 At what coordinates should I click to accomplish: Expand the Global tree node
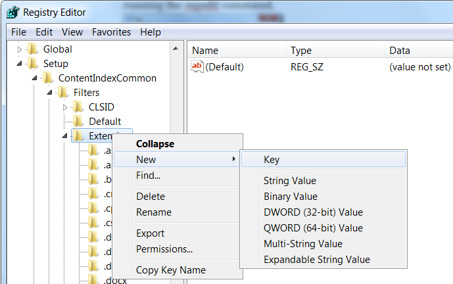pyautogui.click(x=19, y=49)
